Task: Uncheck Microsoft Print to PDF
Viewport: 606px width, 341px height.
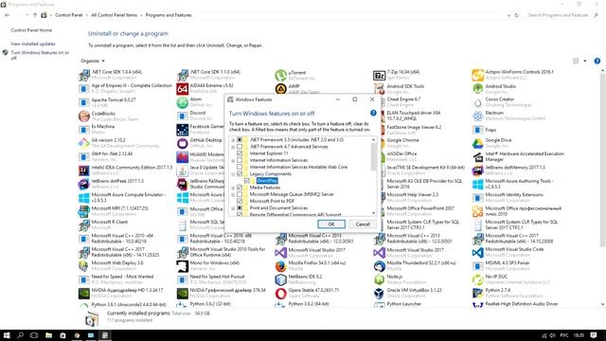Action: [240, 201]
